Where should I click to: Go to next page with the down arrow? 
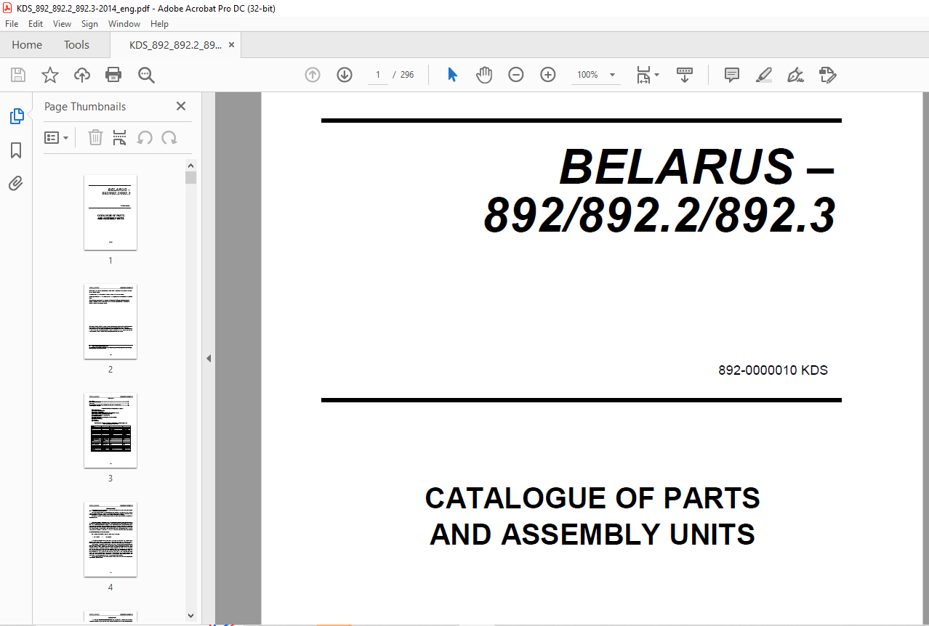(x=345, y=75)
